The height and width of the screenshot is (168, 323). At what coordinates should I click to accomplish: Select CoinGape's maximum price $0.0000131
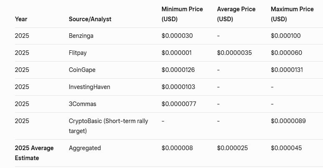tap(288, 70)
